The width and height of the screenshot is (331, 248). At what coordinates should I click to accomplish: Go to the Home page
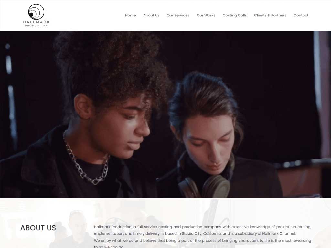pyautogui.click(x=131, y=15)
